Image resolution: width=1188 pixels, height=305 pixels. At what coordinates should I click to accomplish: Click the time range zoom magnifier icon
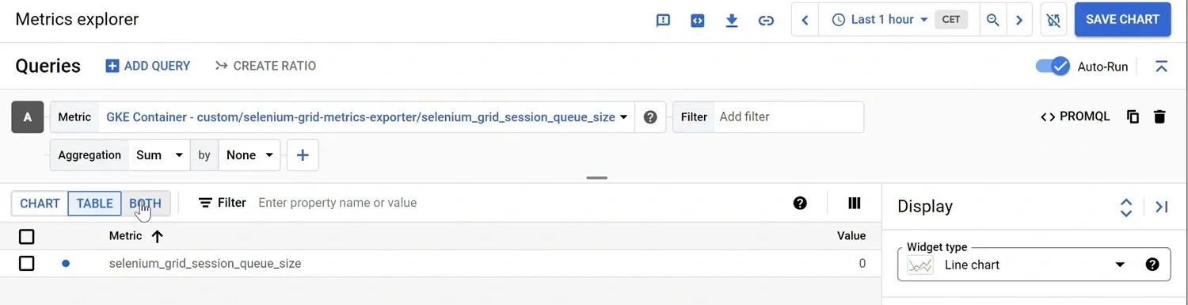coord(992,21)
